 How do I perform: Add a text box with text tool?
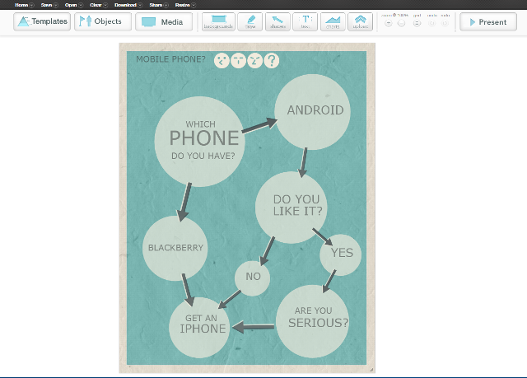click(305, 22)
